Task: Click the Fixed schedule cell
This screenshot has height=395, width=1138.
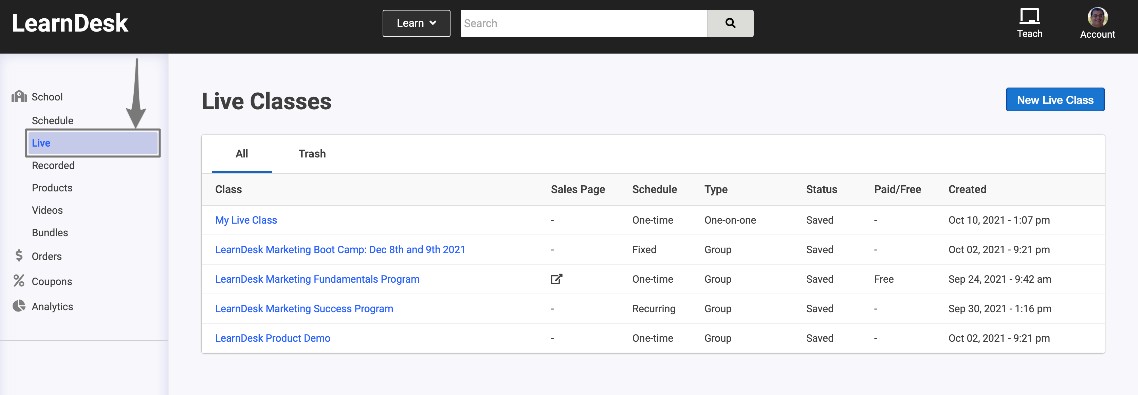Action: pyautogui.click(x=644, y=249)
